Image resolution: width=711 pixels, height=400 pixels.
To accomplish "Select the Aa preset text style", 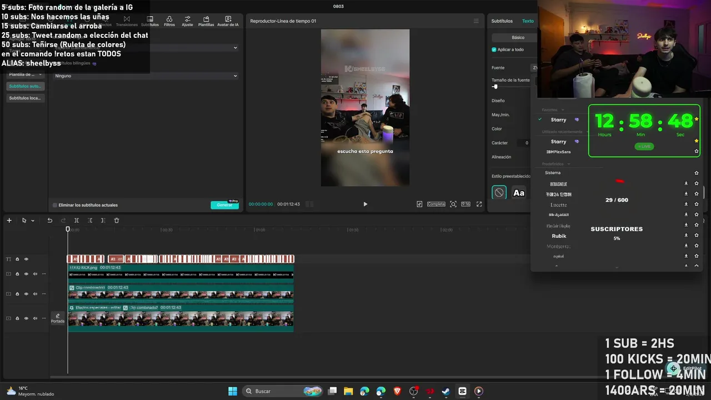I will [x=519, y=193].
